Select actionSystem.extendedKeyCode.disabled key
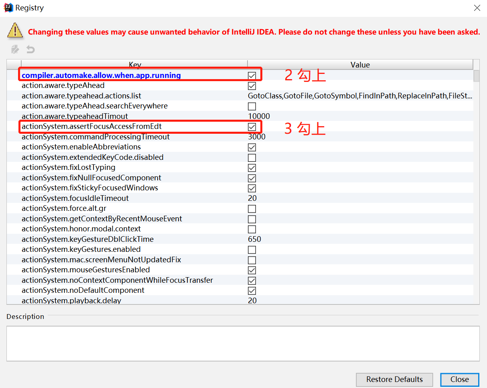487x388 pixels. pyautogui.click(x=93, y=157)
